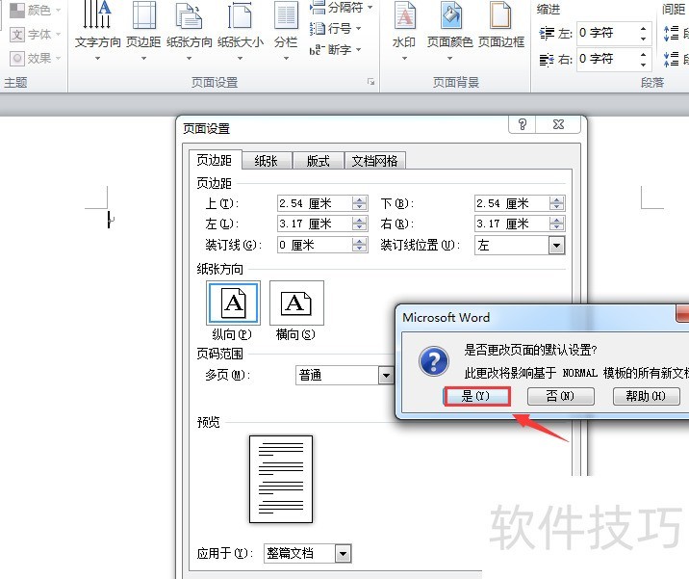Click 是(Y) to confirm default settings
Image resolution: width=689 pixels, height=579 pixels.
476,396
